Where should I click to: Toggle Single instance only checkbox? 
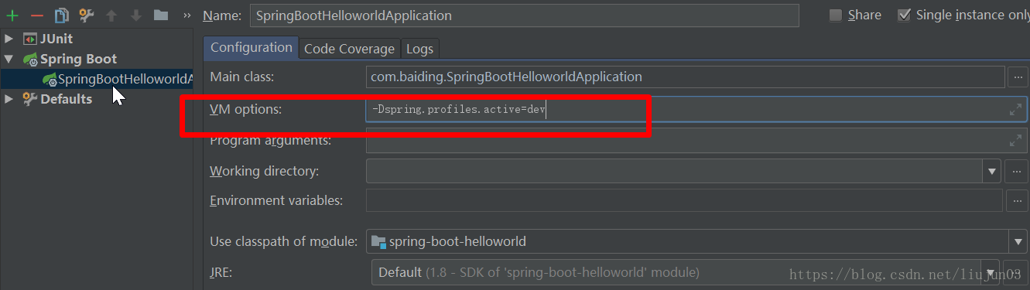(904, 15)
